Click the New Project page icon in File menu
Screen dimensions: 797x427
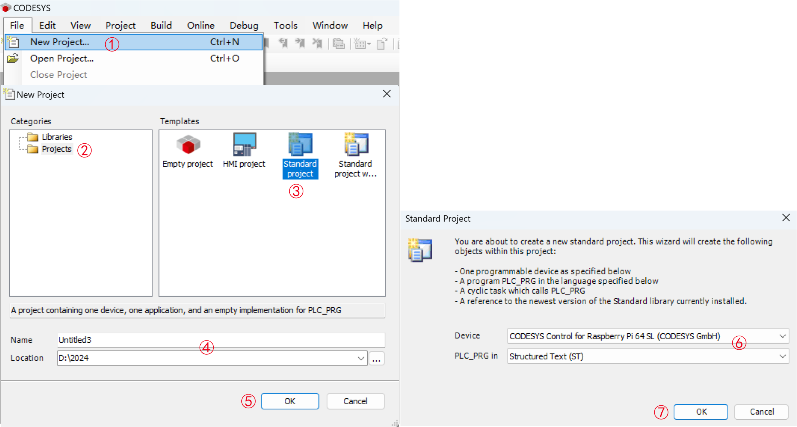click(x=13, y=42)
